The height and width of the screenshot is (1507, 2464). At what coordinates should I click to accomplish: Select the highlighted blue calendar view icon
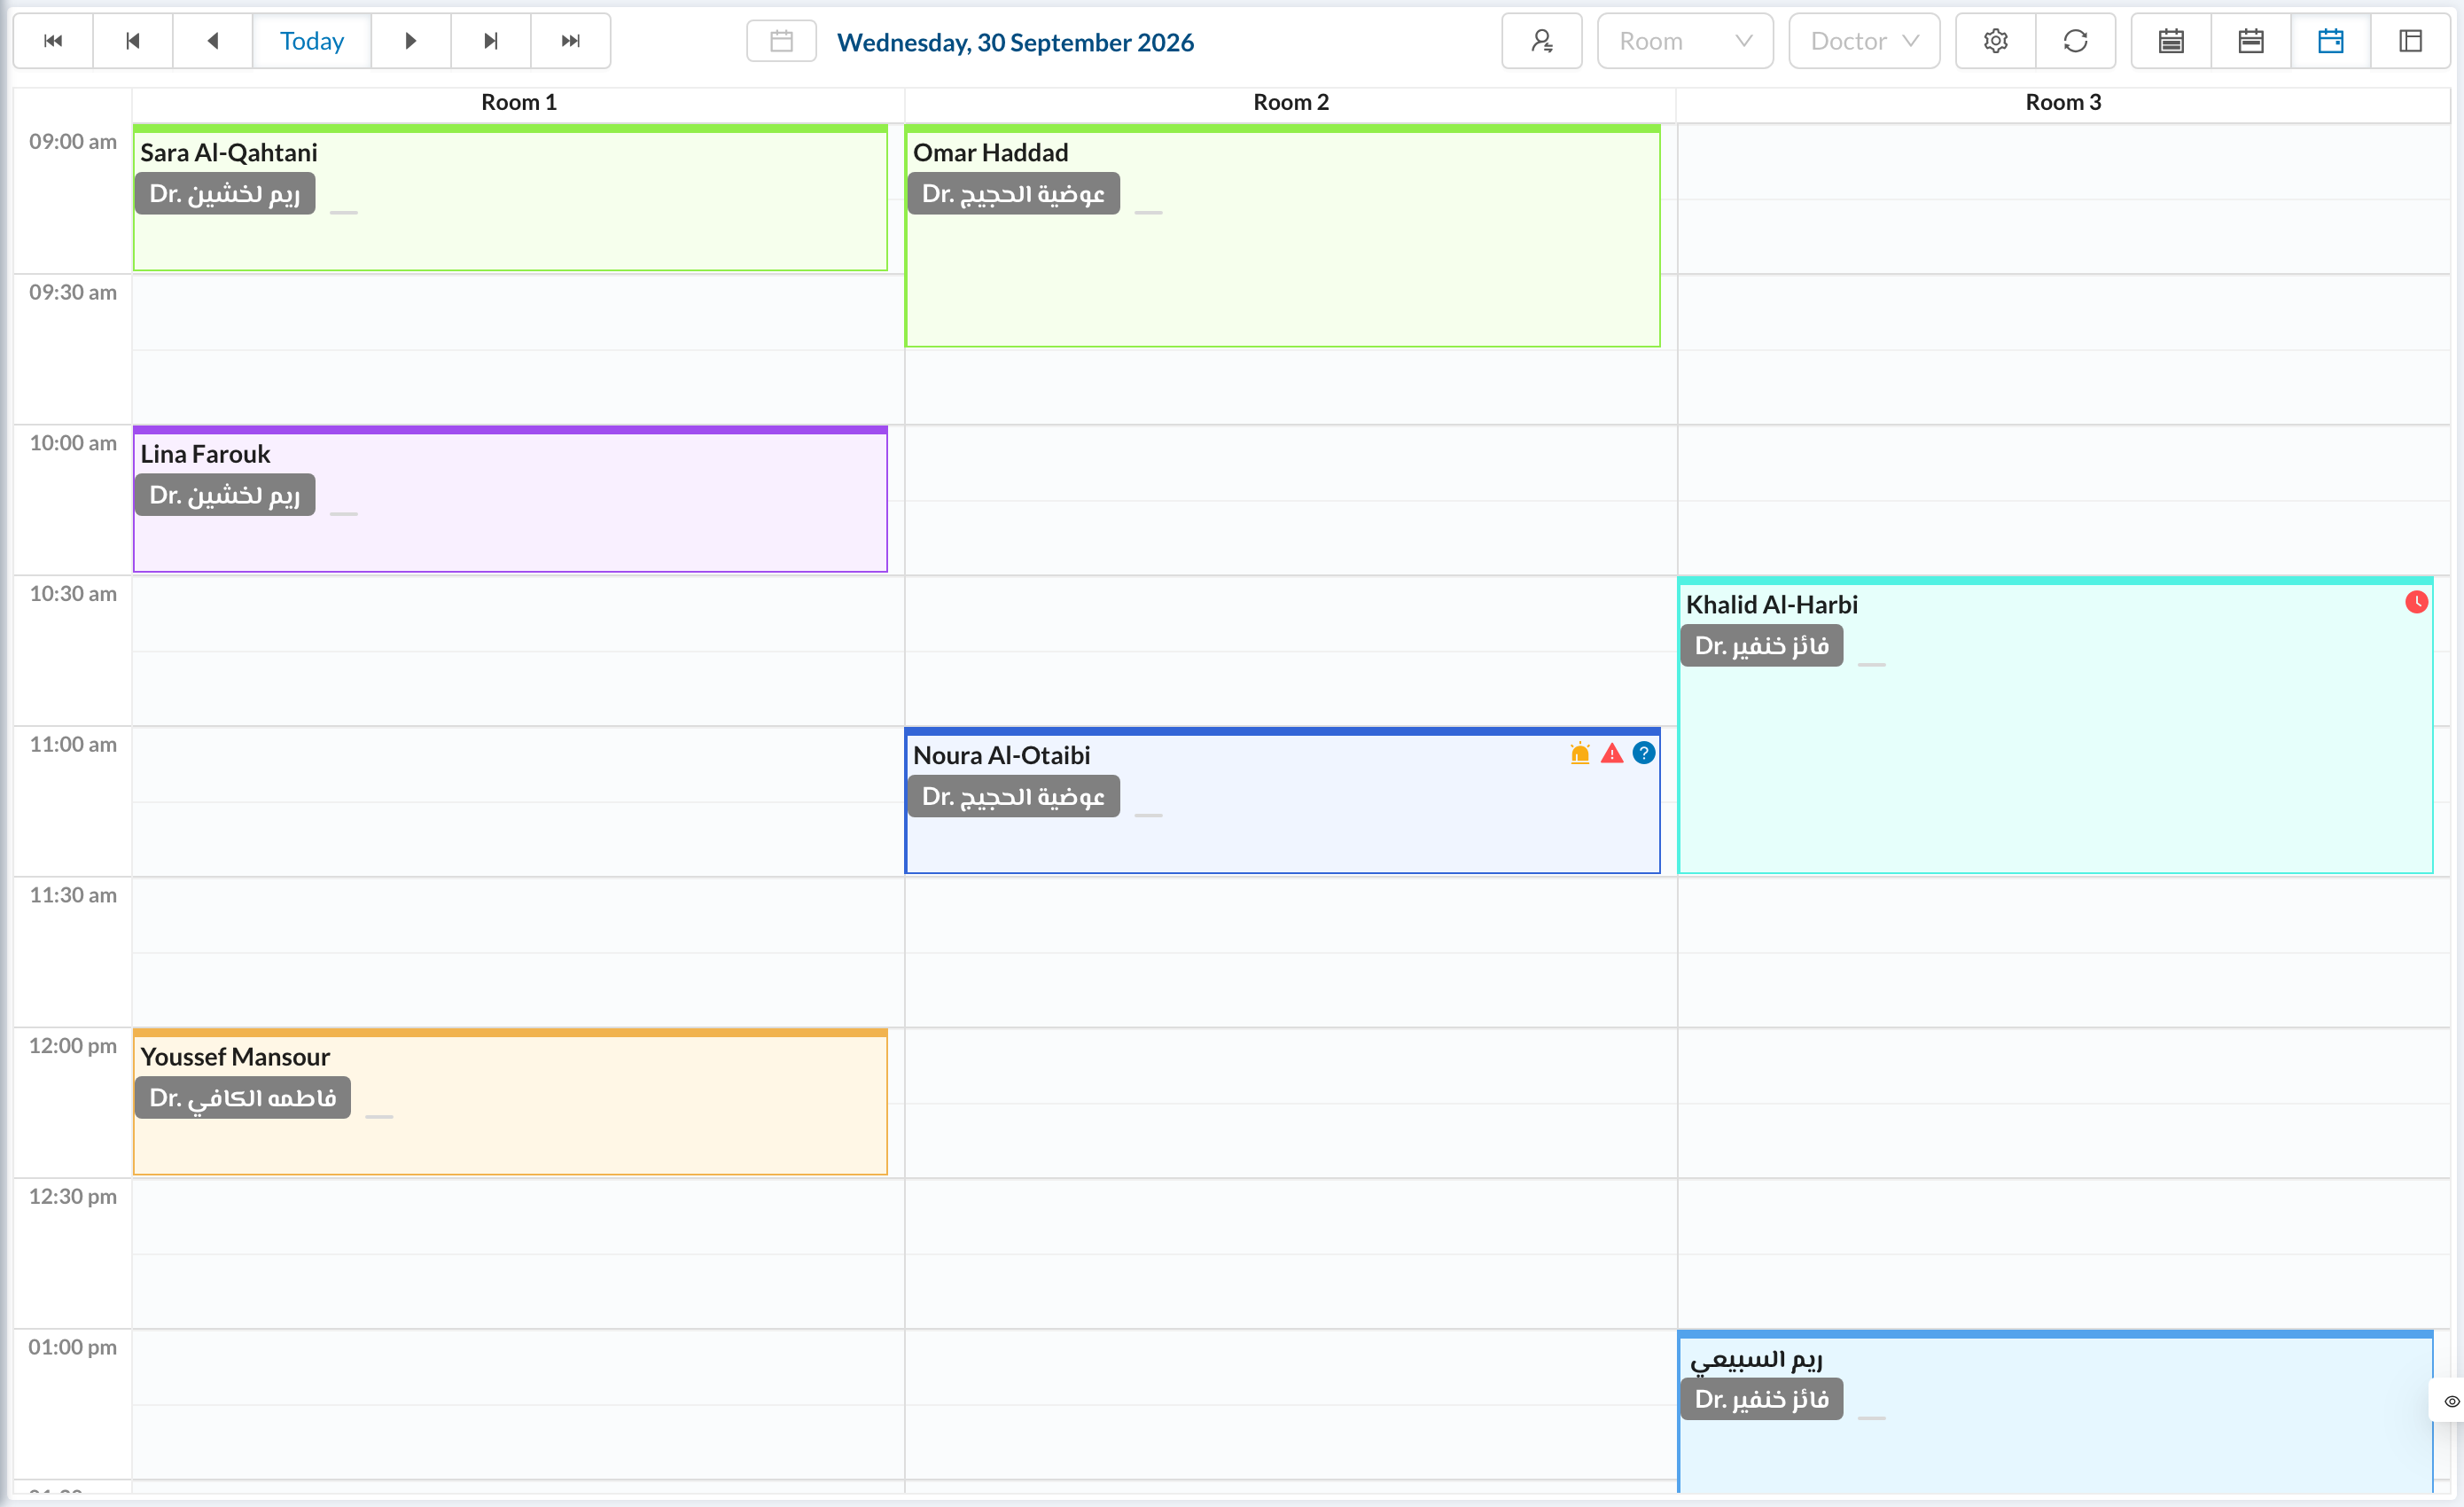click(x=2331, y=41)
